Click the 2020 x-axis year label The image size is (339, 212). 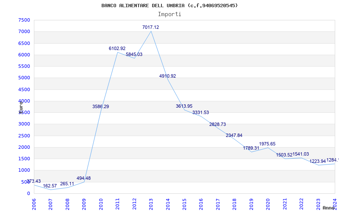click(268, 204)
